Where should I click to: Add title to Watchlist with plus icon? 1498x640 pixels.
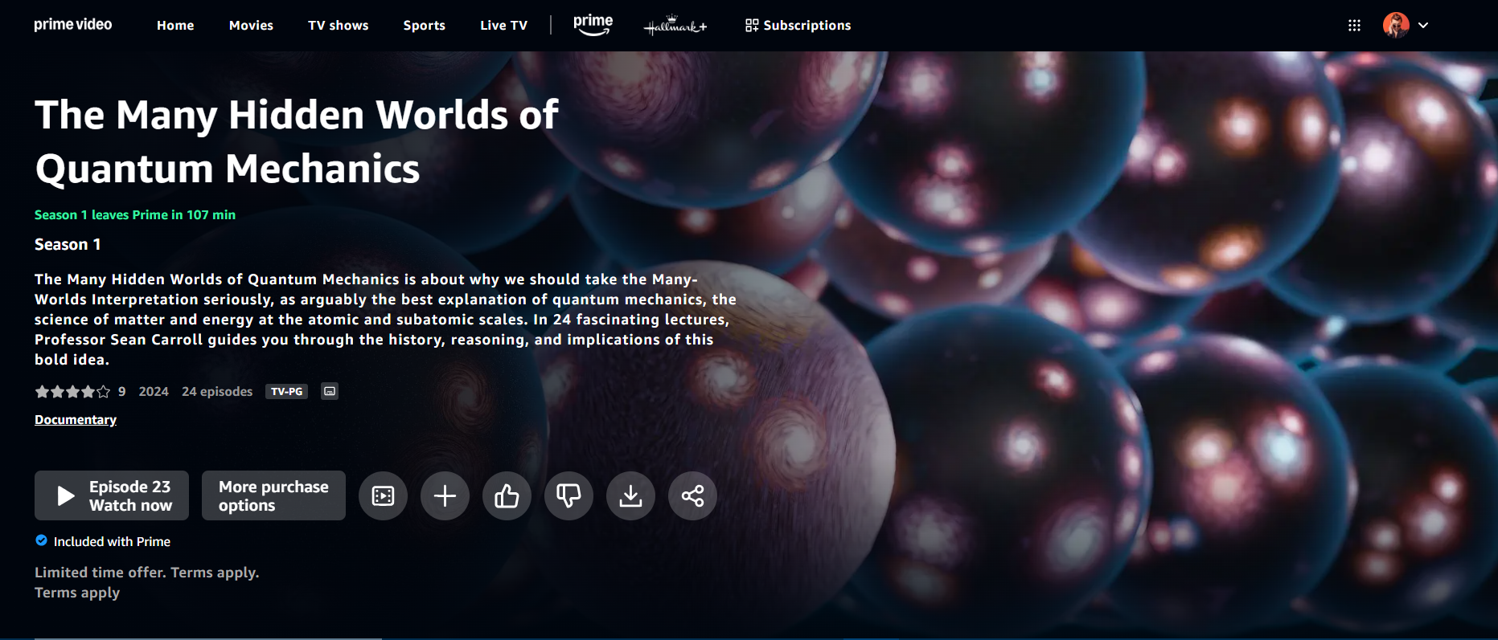click(445, 496)
